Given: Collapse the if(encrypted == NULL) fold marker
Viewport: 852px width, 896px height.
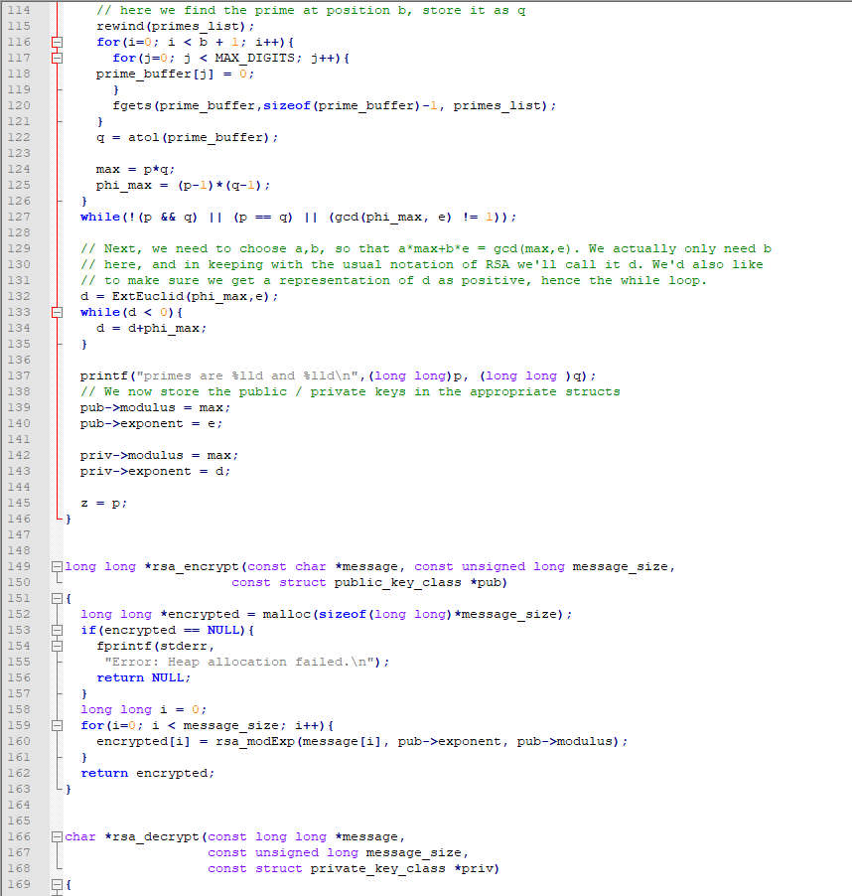Looking at the screenshot, I should 58,631.
